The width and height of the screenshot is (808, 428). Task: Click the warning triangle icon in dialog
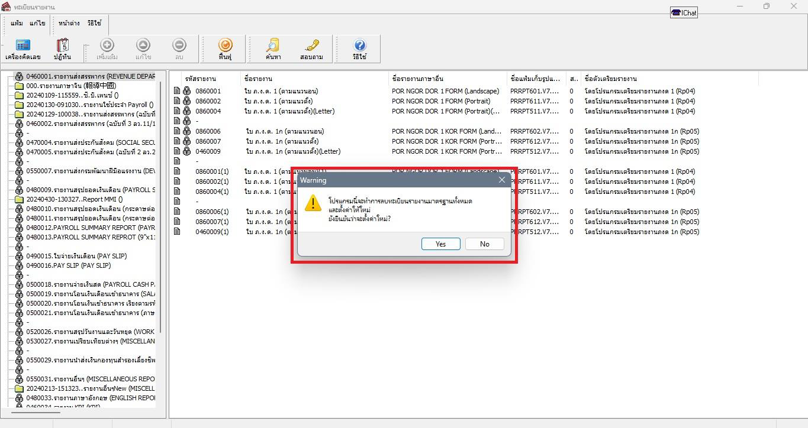tap(313, 203)
